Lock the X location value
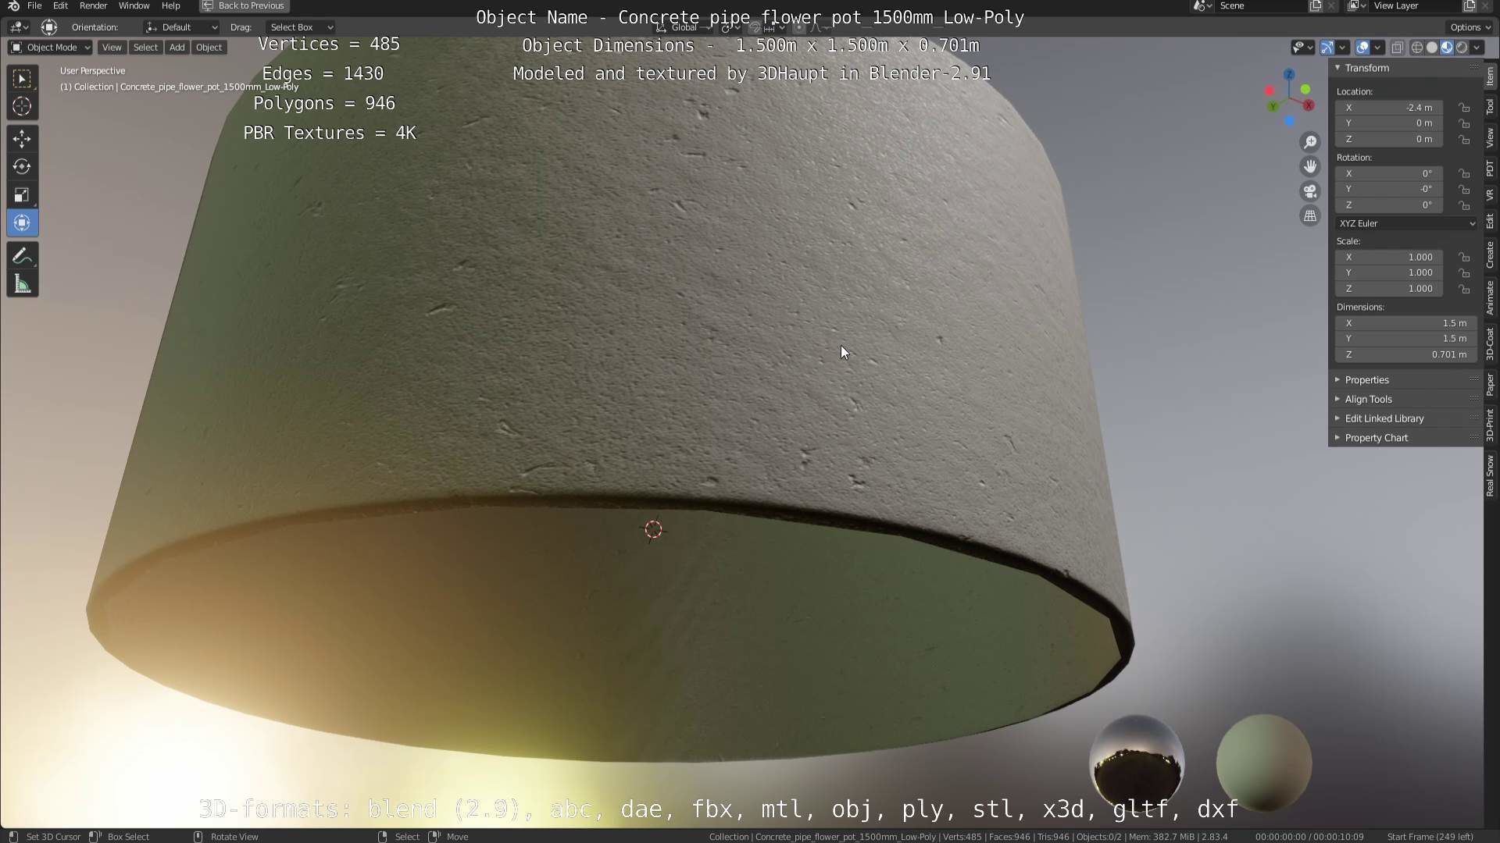This screenshot has width=1500, height=843. [1464, 108]
